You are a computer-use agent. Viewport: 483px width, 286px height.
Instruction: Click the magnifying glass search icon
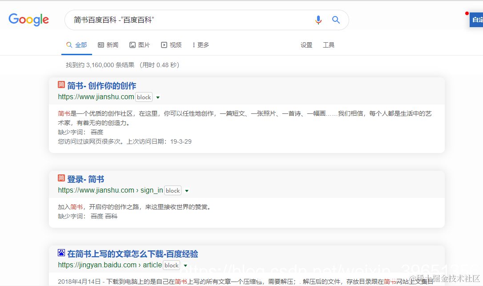point(336,20)
